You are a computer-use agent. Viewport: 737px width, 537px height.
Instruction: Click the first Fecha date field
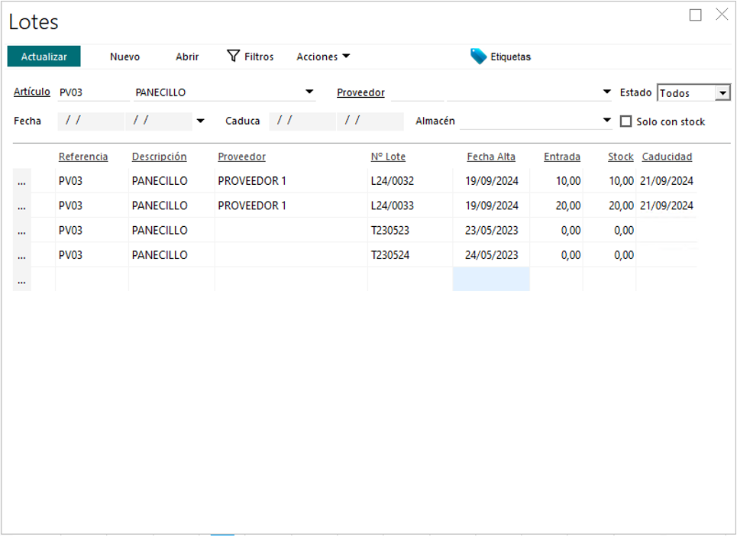tap(91, 121)
